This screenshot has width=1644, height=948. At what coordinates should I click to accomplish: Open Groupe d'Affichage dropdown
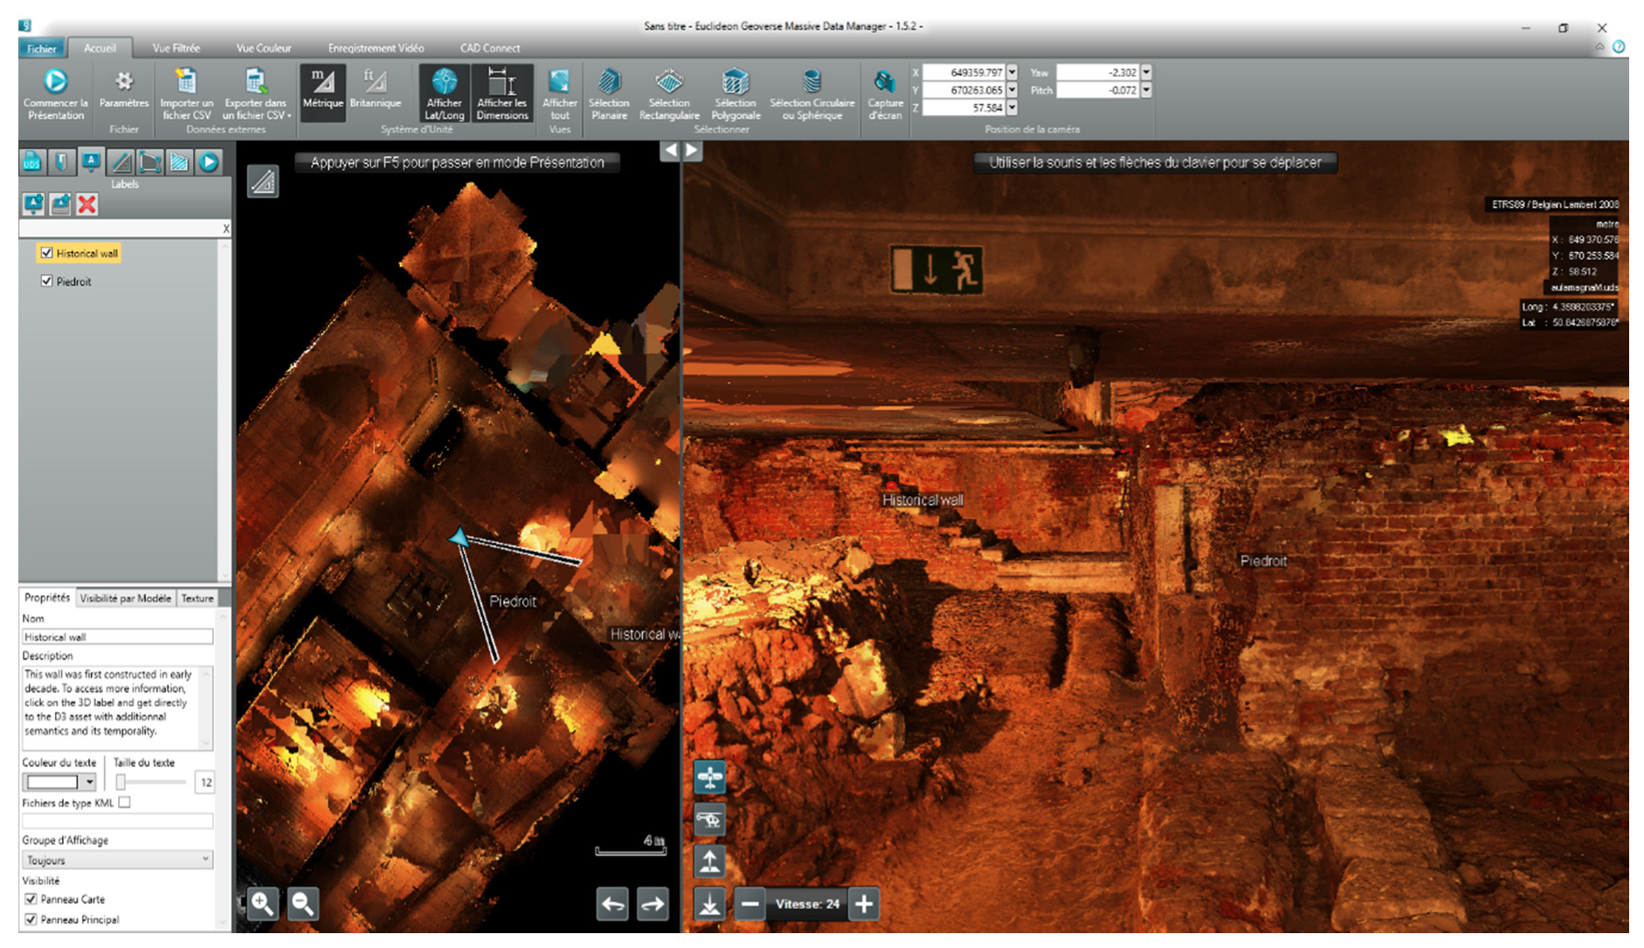(117, 860)
